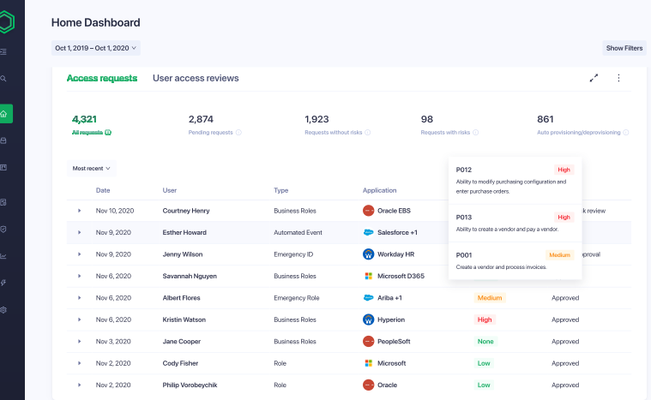Screen dimensions: 651x400
Task: Open the three-dot panel options menu
Action: coord(618,78)
